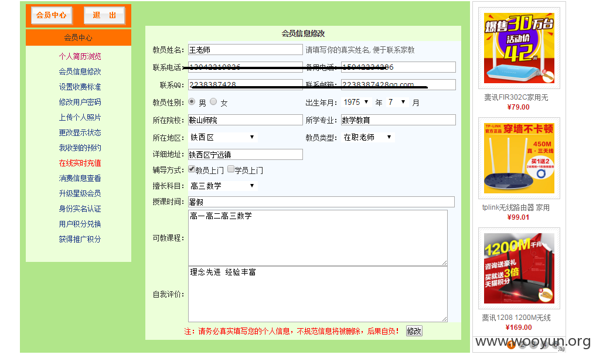Expand the 擅长科目 高三数学 dropdown
The width and height of the screenshot is (596, 358).
point(223,186)
